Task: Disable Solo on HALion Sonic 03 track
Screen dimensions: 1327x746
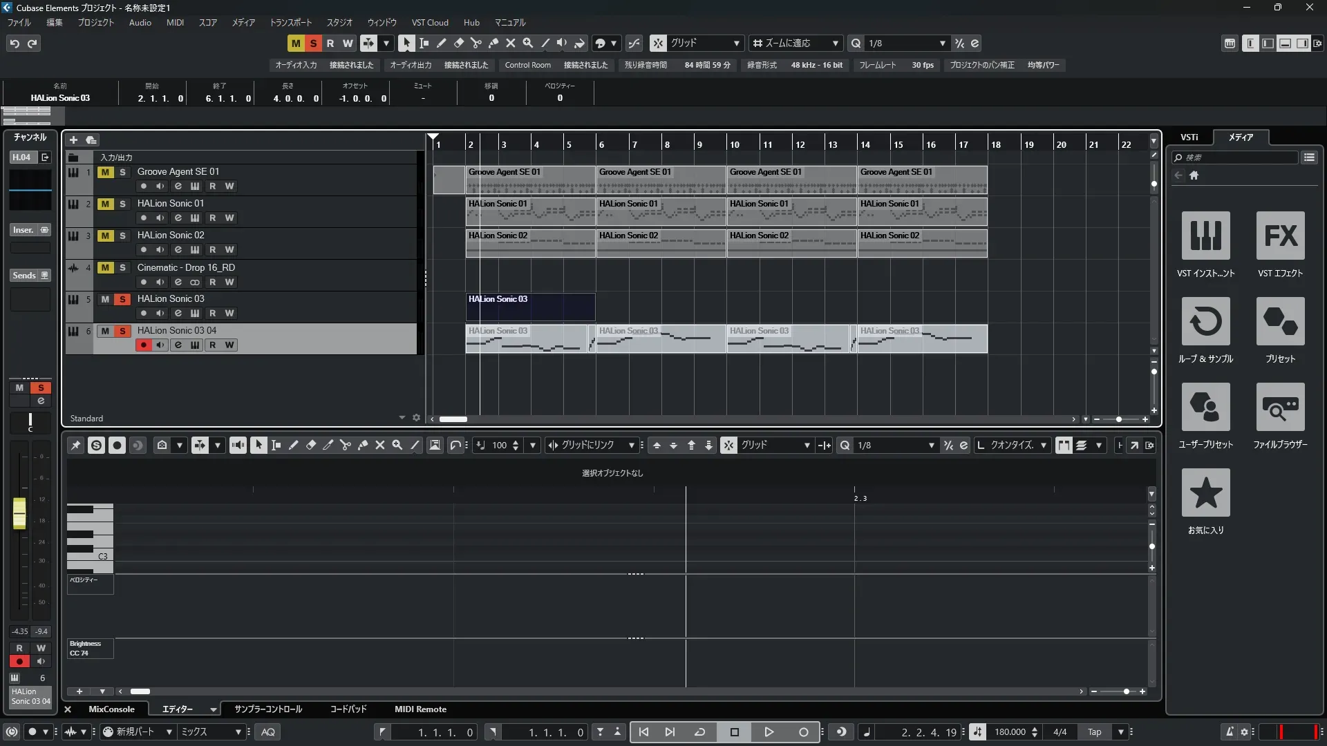Action: coord(122,299)
